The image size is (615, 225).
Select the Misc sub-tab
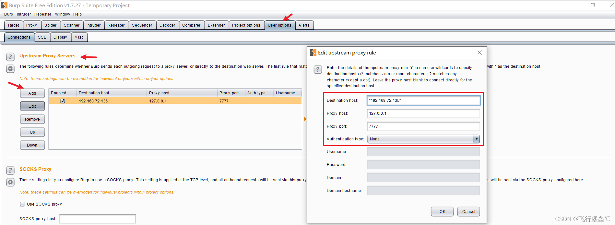tap(79, 37)
